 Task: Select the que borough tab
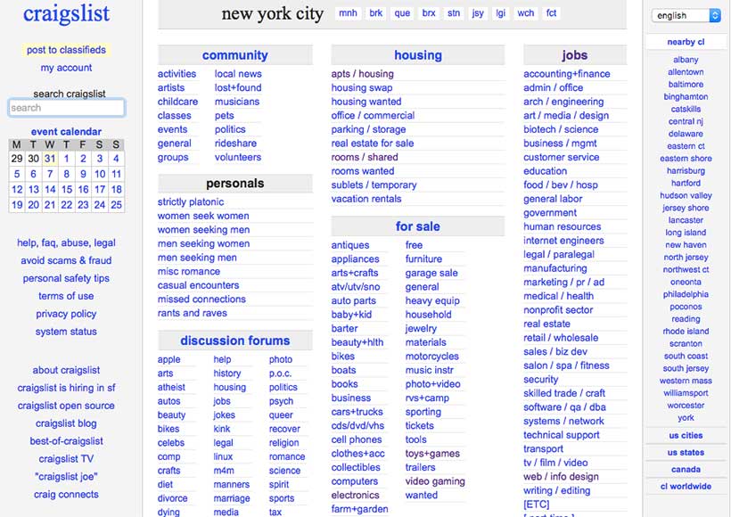click(x=402, y=13)
